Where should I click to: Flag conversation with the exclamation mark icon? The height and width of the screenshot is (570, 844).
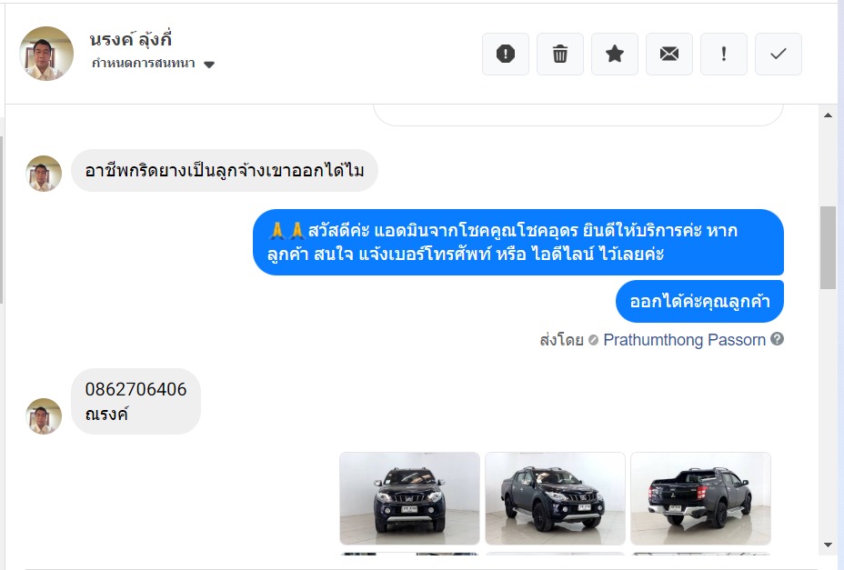(723, 54)
